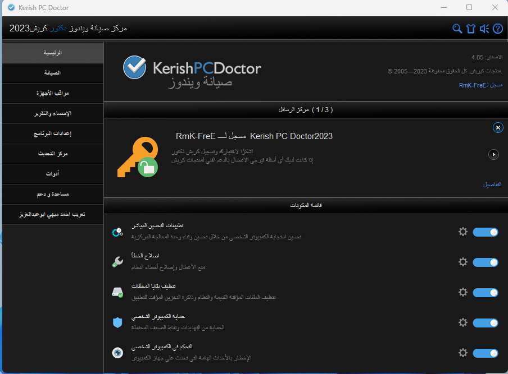The height and width of the screenshot is (374, 508).
Task: Open الإحصاء والتقرير sidebar section
Action: (x=53, y=113)
